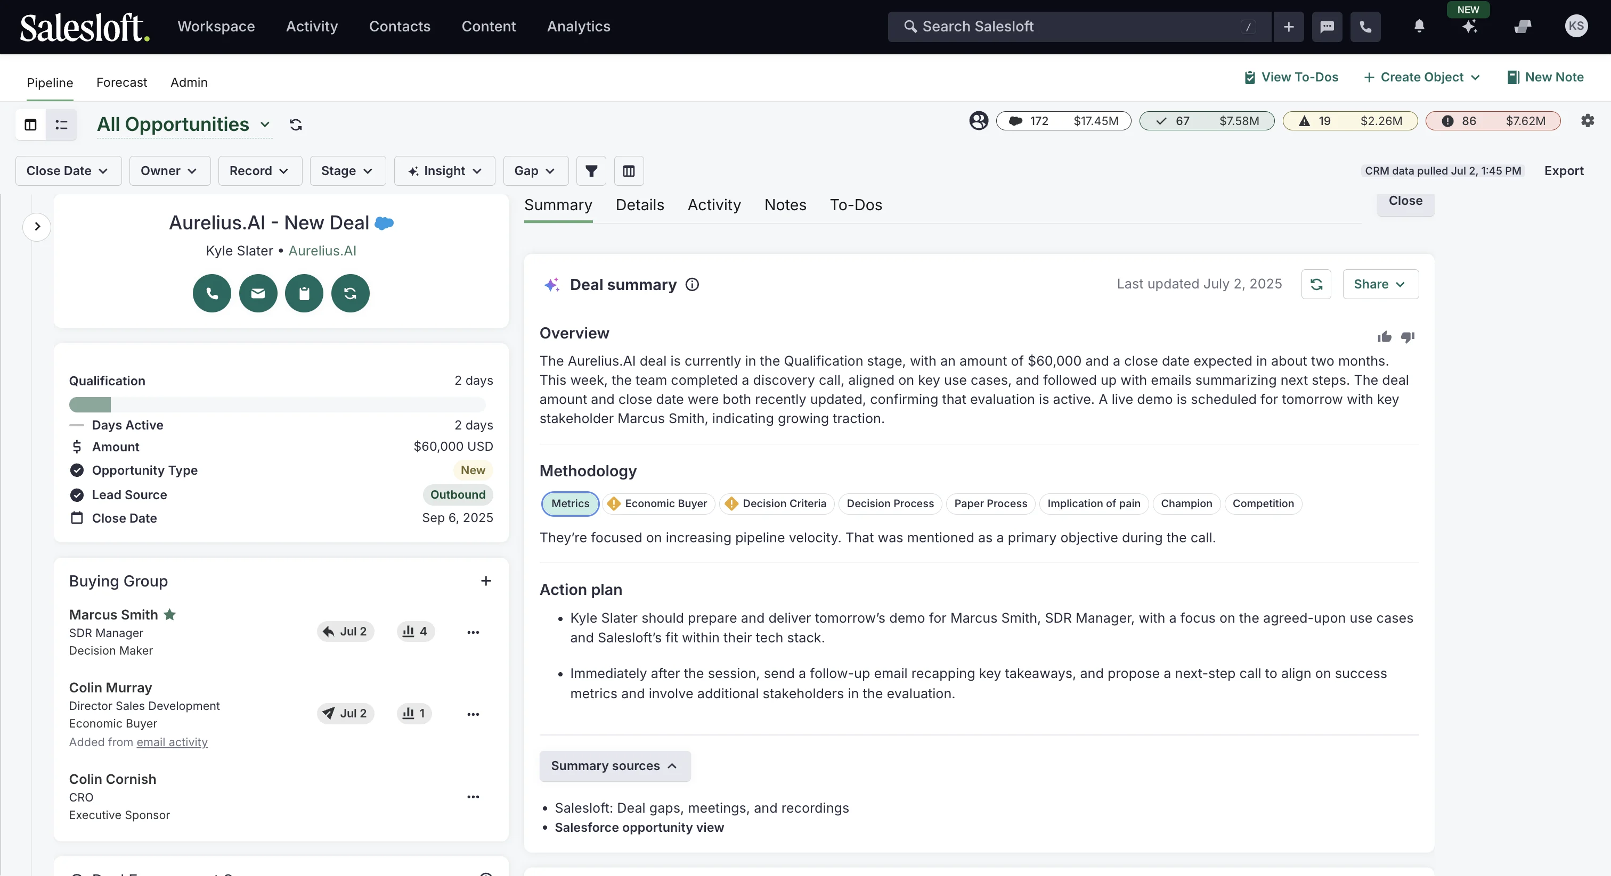1611x876 pixels.
Task: Switch to list layout view icon
Action: point(61,125)
